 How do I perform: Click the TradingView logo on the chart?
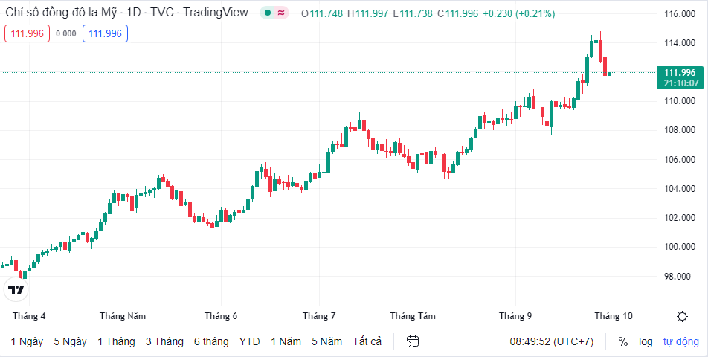16,289
